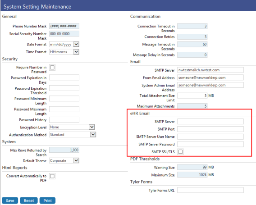Enable Require Number in Password checkbox
The image size is (256, 205).
(52, 68)
